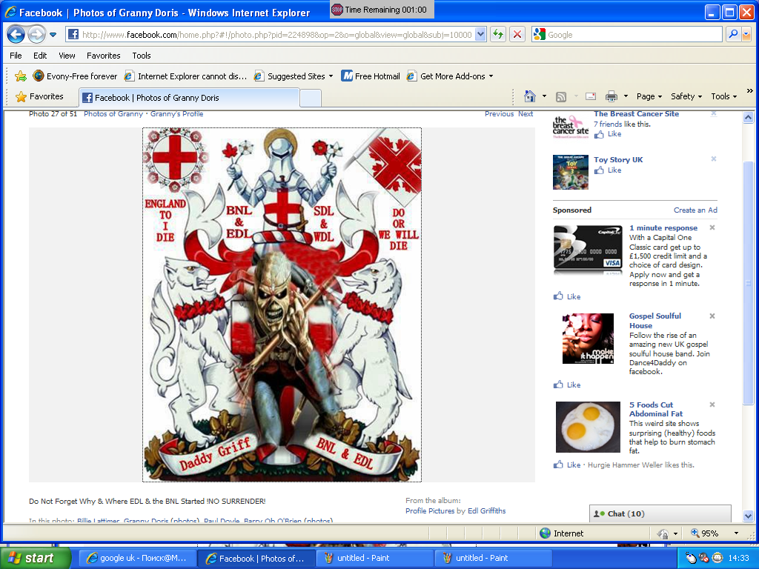This screenshot has height=569, width=759.
Task: Like the Gospel Soulful House ad
Action: coord(573,385)
